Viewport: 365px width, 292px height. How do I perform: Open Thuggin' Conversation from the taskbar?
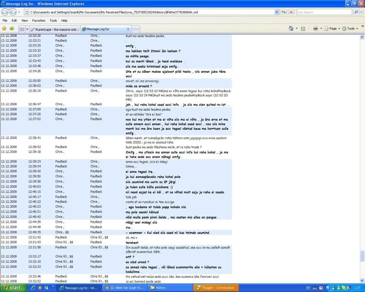pyautogui.click(x=216, y=288)
